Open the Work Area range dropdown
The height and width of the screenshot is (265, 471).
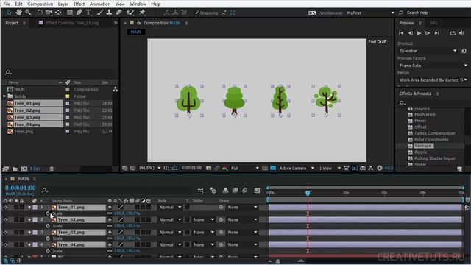433,80
